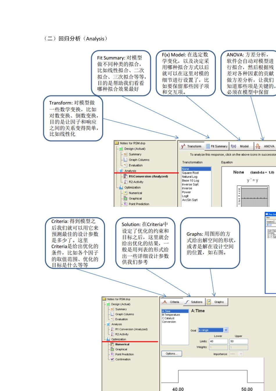Select Optimization node in Criteria-window tree
276x391 pixels.
pyautogui.click(x=119, y=339)
